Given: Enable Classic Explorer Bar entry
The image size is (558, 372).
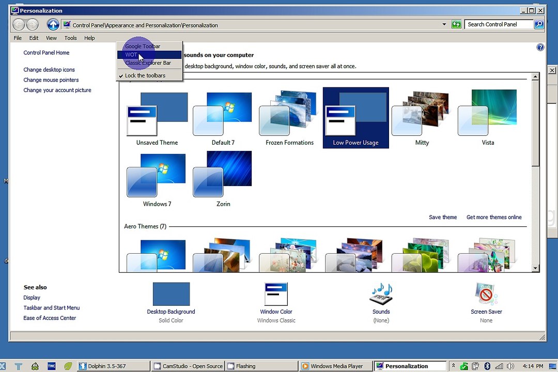Looking at the screenshot, I should point(149,63).
